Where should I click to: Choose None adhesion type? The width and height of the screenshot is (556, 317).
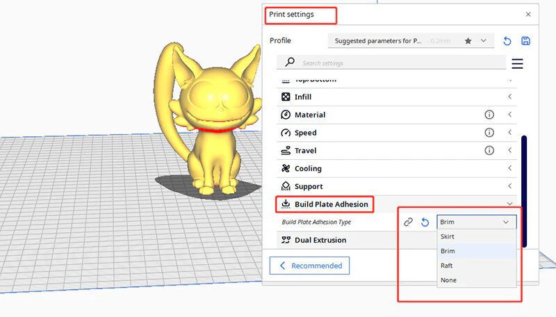(477, 280)
